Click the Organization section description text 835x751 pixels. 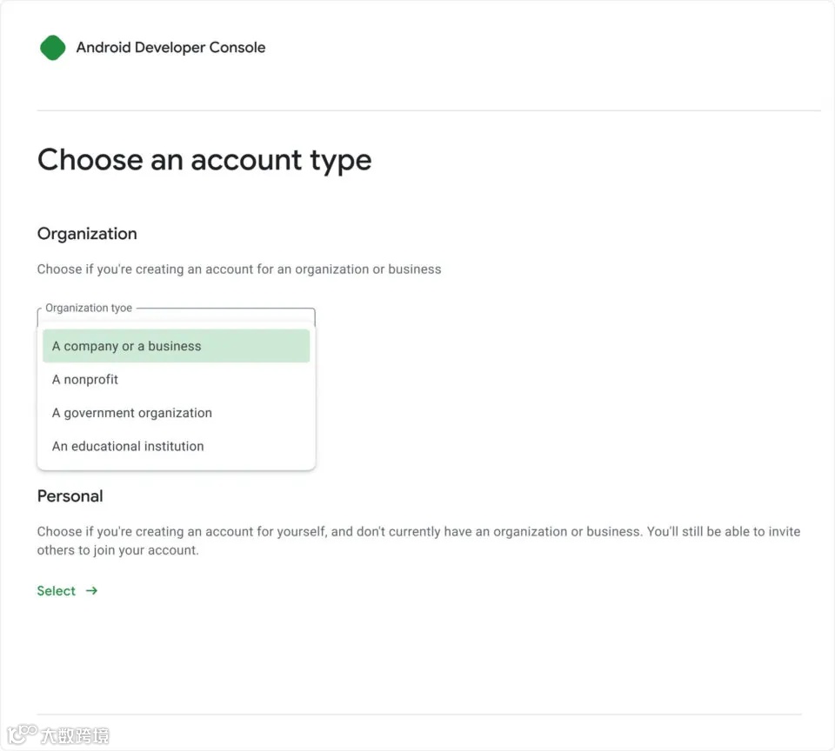pos(239,269)
